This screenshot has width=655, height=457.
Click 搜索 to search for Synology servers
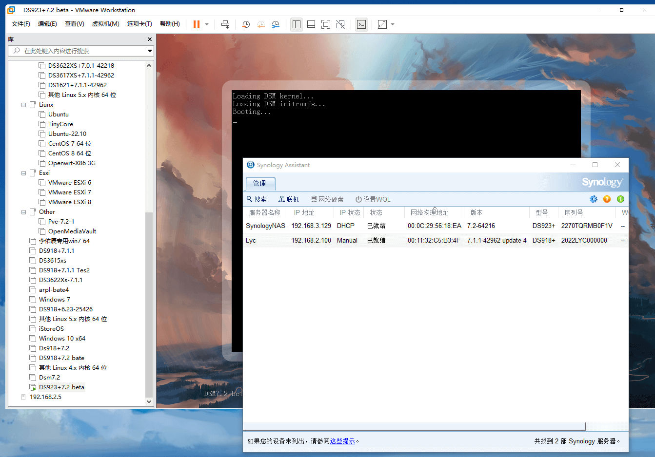(x=257, y=199)
